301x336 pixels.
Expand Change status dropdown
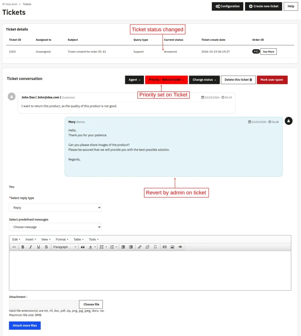(204, 80)
